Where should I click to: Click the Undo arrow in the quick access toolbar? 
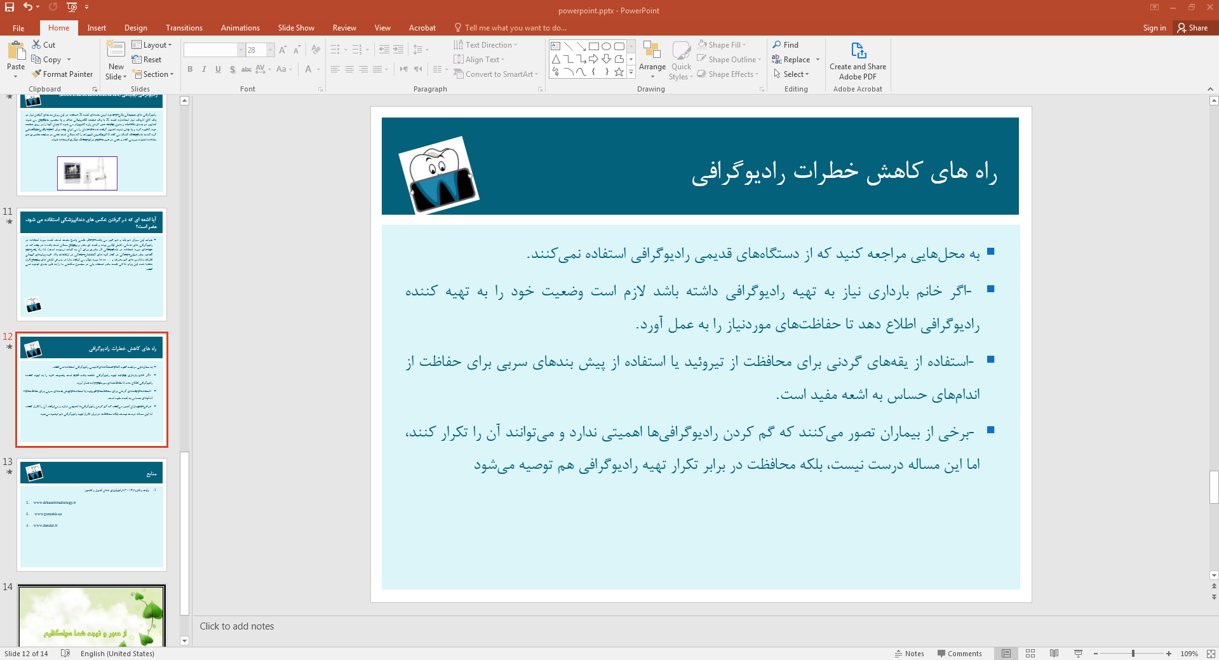point(28,7)
